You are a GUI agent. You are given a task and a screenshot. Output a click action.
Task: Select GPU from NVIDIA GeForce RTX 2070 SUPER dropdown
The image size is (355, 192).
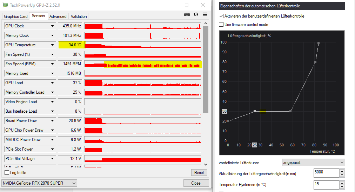coord(39,183)
